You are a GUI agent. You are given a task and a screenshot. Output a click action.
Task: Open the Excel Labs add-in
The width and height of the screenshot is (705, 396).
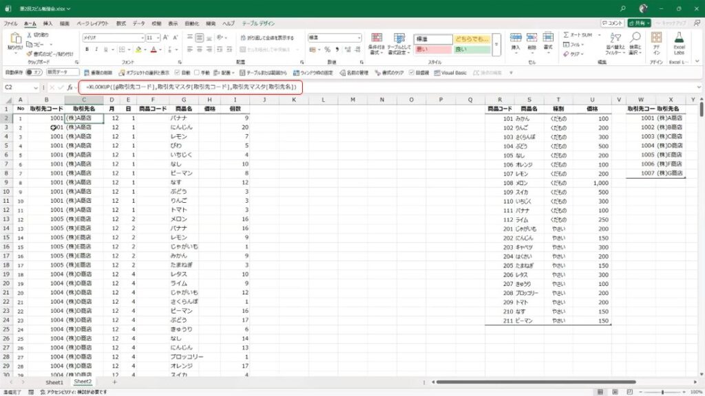[679, 43]
